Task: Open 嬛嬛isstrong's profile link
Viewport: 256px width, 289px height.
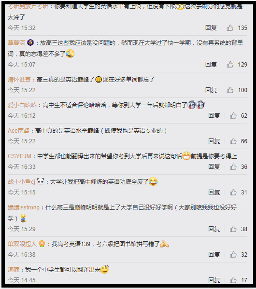Action: pyautogui.click(x=24, y=207)
